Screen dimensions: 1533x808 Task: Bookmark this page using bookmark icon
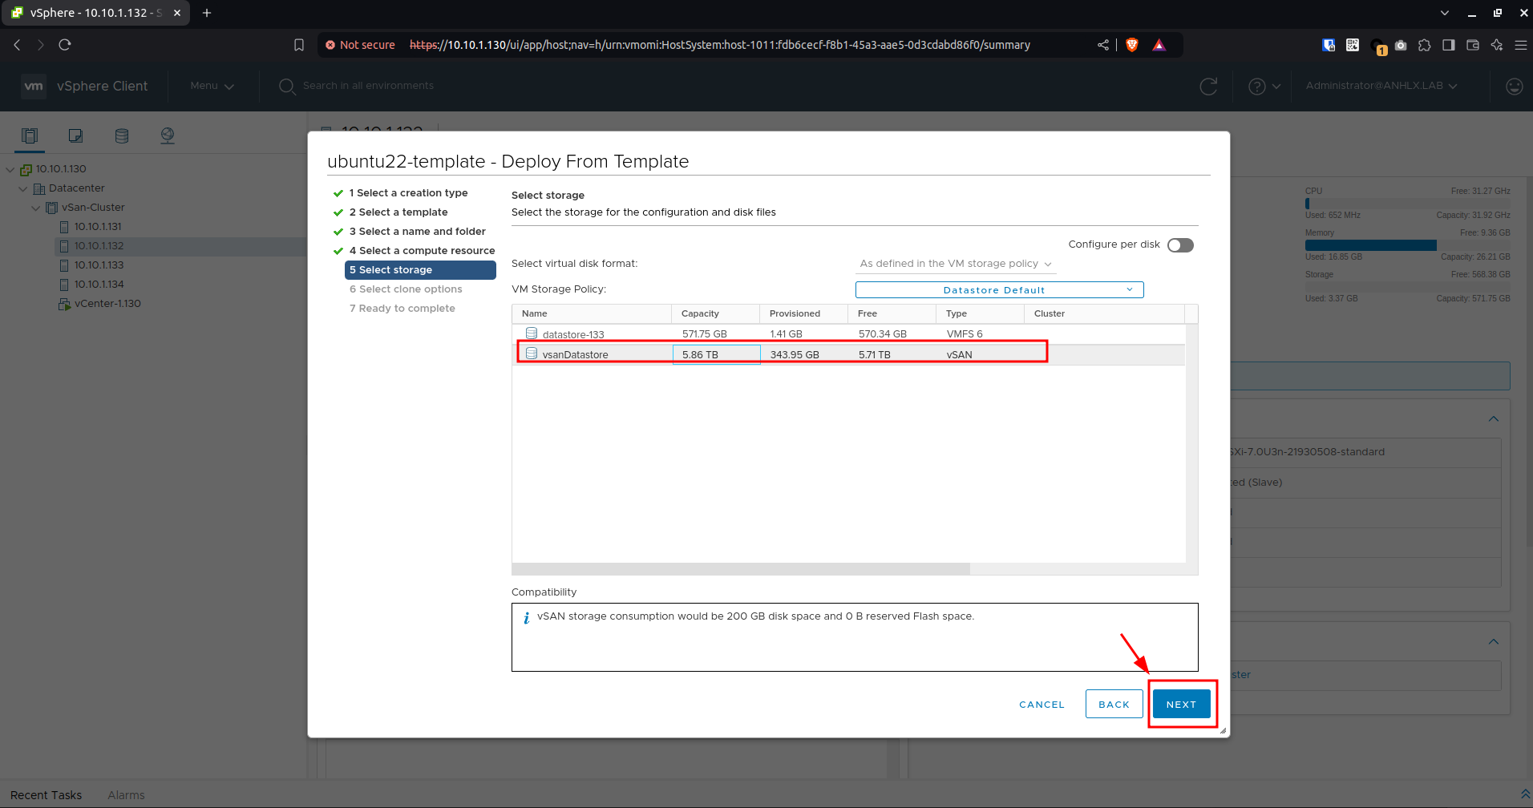click(299, 45)
